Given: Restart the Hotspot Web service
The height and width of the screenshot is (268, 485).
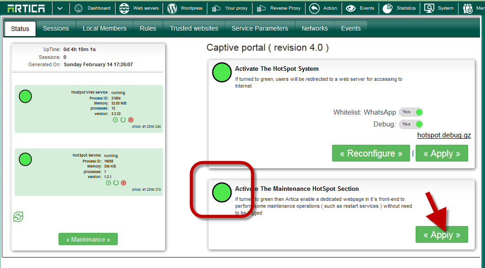Looking at the screenshot, I should point(123,120).
